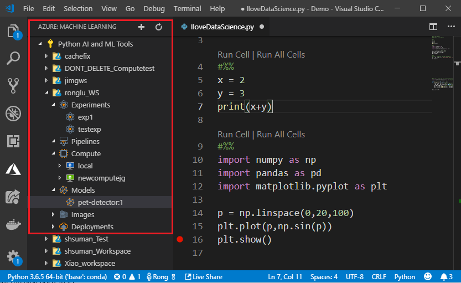
Task: Change indentation via Spaces: 4
Action: tap(324, 276)
